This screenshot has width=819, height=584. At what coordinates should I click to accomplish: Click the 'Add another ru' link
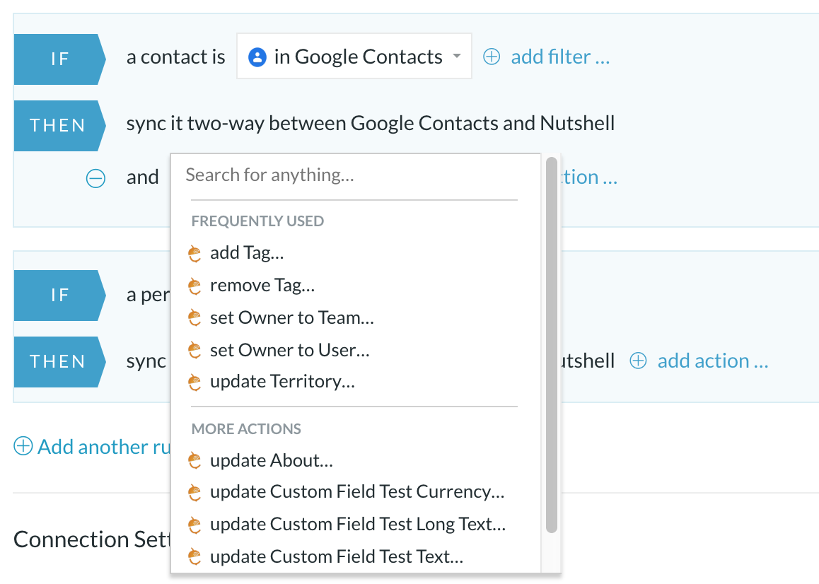104,447
